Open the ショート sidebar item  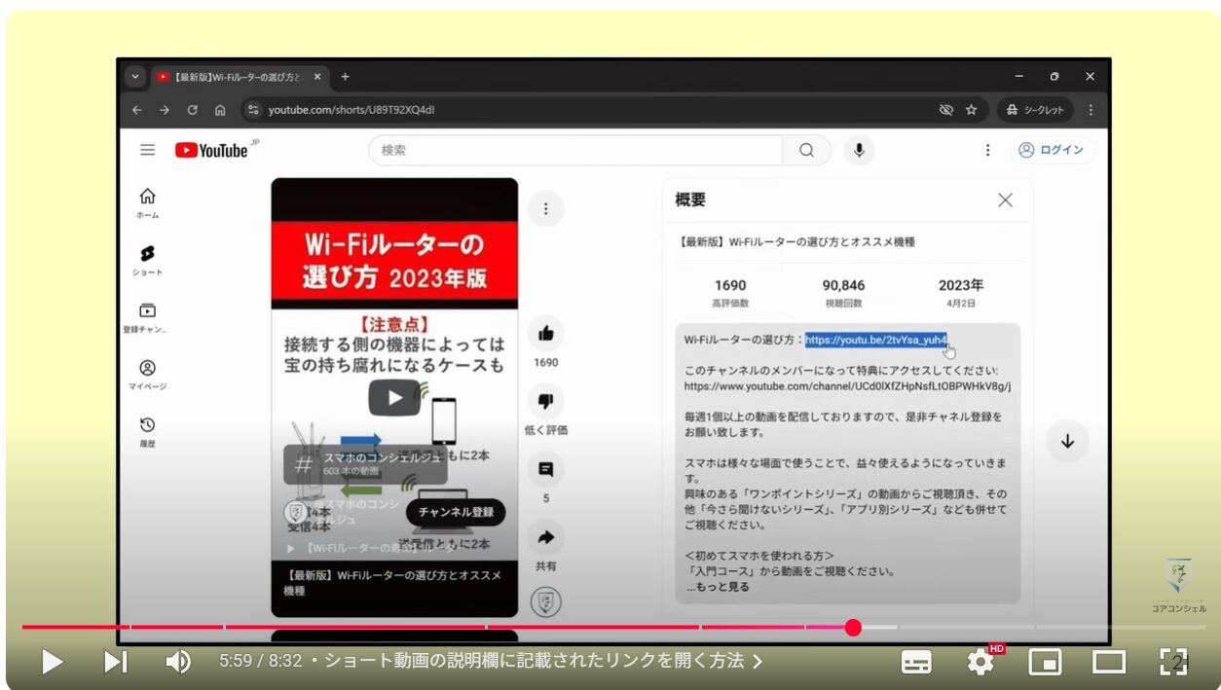tap(147, 260)
